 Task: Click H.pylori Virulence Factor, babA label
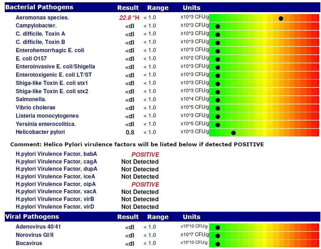[56, 154]
